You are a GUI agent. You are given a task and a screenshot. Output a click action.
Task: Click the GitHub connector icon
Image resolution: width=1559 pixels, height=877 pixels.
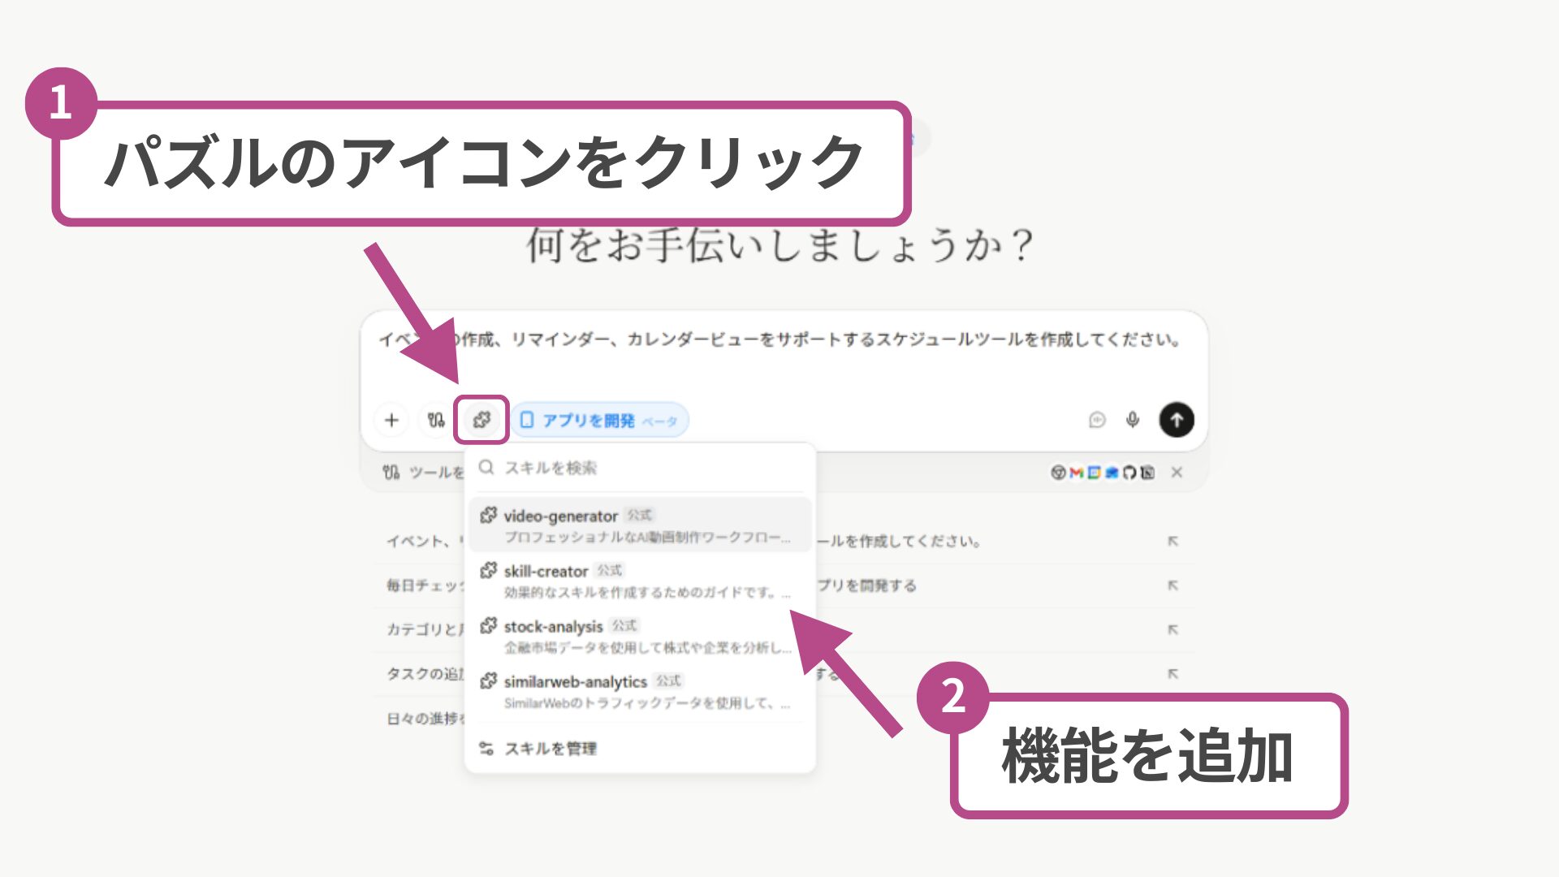coord(1129,473)
